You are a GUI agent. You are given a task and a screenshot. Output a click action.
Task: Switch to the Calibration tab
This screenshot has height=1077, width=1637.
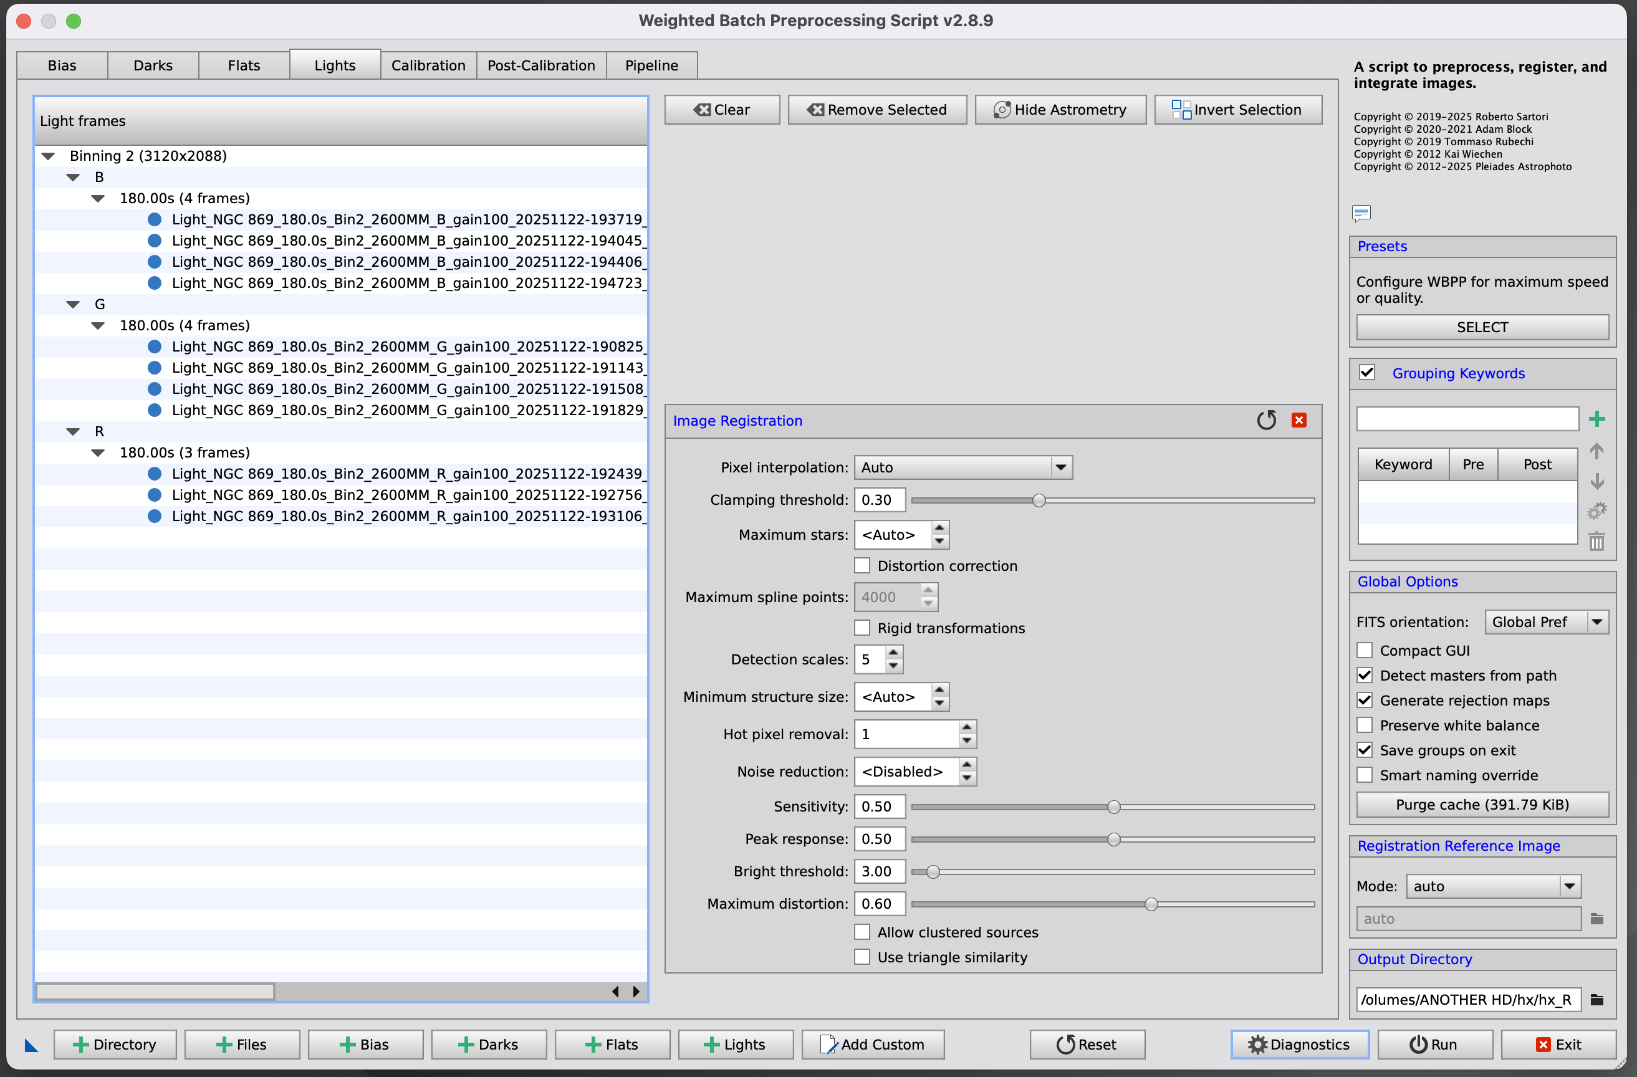pyautogui.click(x=428, y=65)
